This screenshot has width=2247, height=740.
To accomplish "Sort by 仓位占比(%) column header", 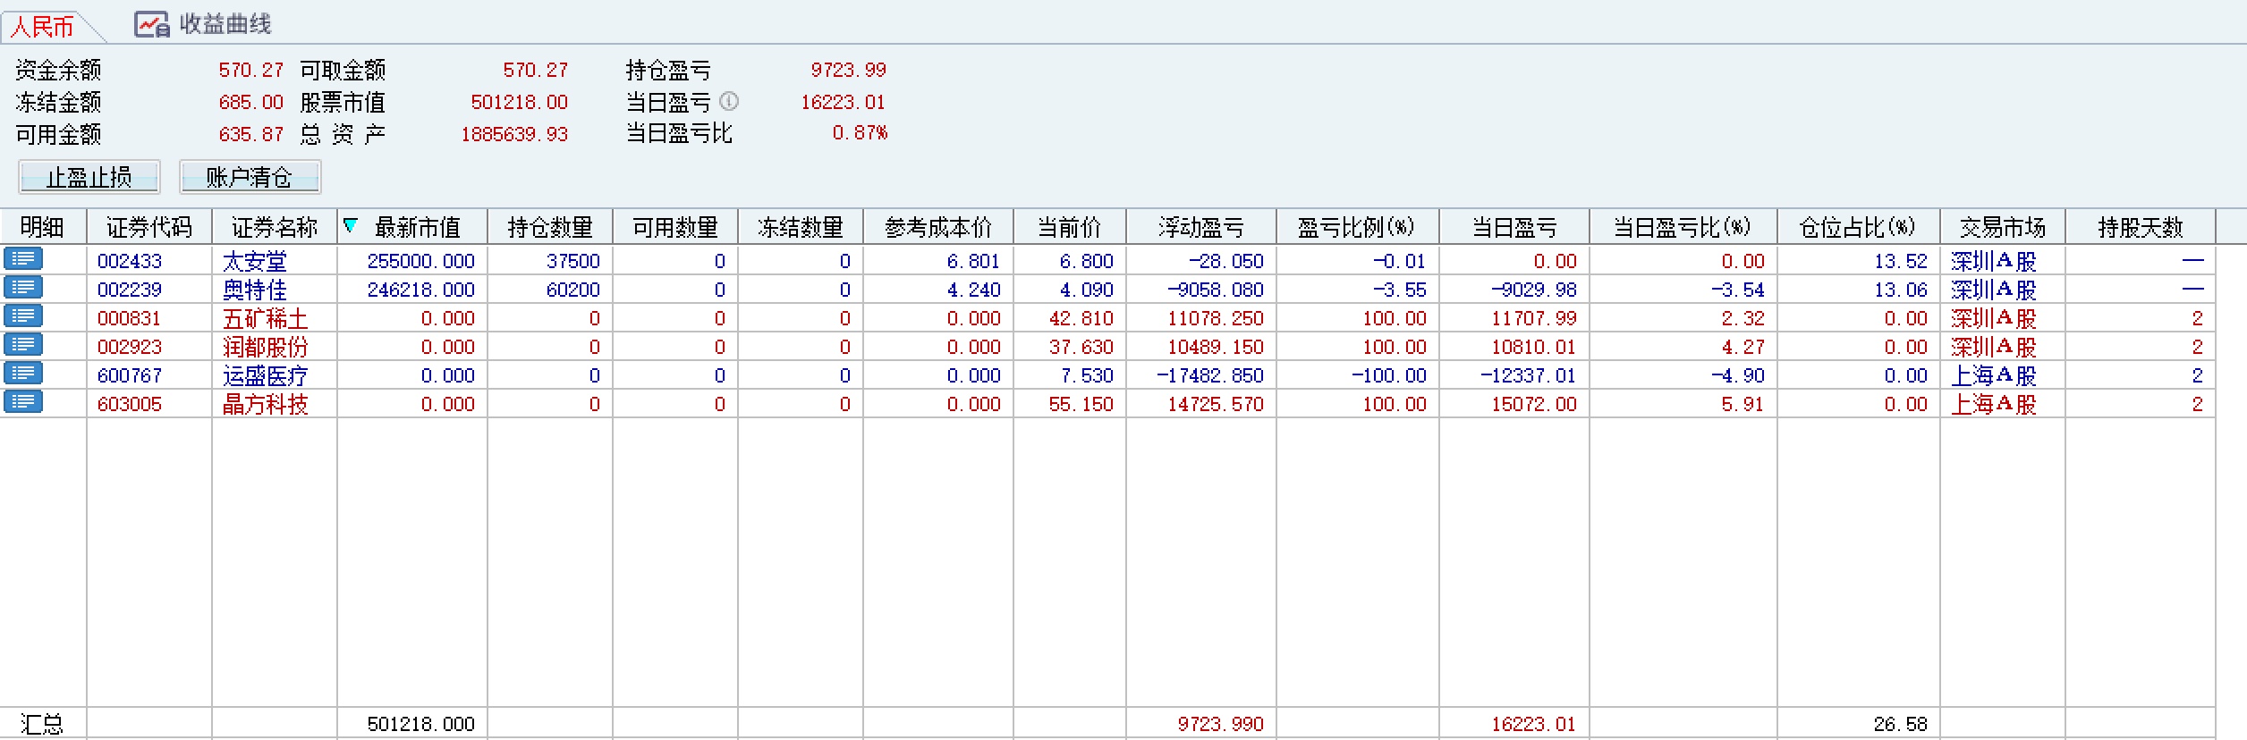I will coord(1859,227).
